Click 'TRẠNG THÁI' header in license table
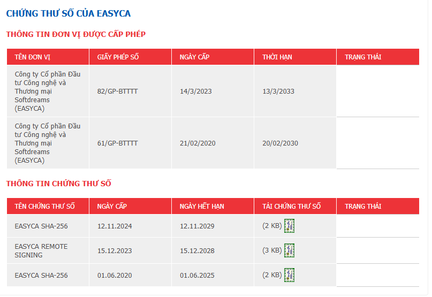432x297 pixels. pos(363,57)
